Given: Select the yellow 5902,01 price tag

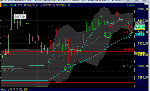Looking at the screenshot, I should tap(140, 54).
